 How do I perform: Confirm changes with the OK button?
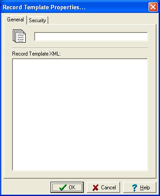point(67,188)
